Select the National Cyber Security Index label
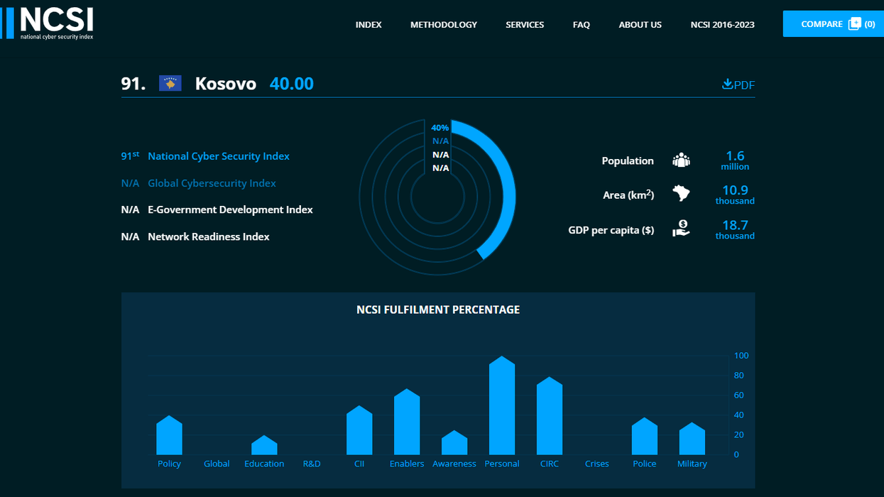Viewport: 884px width, 497px height. 218,156
